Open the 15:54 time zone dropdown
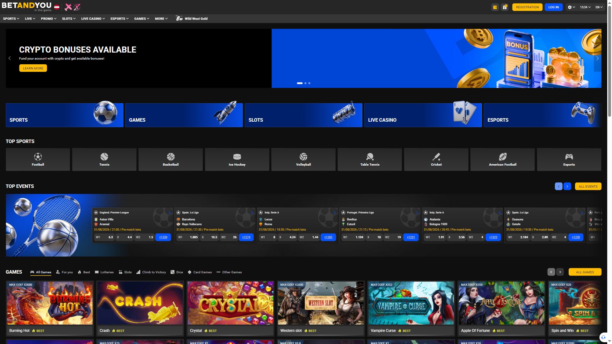This screenshot has width=612, height=344. click(x=585, y=7)
